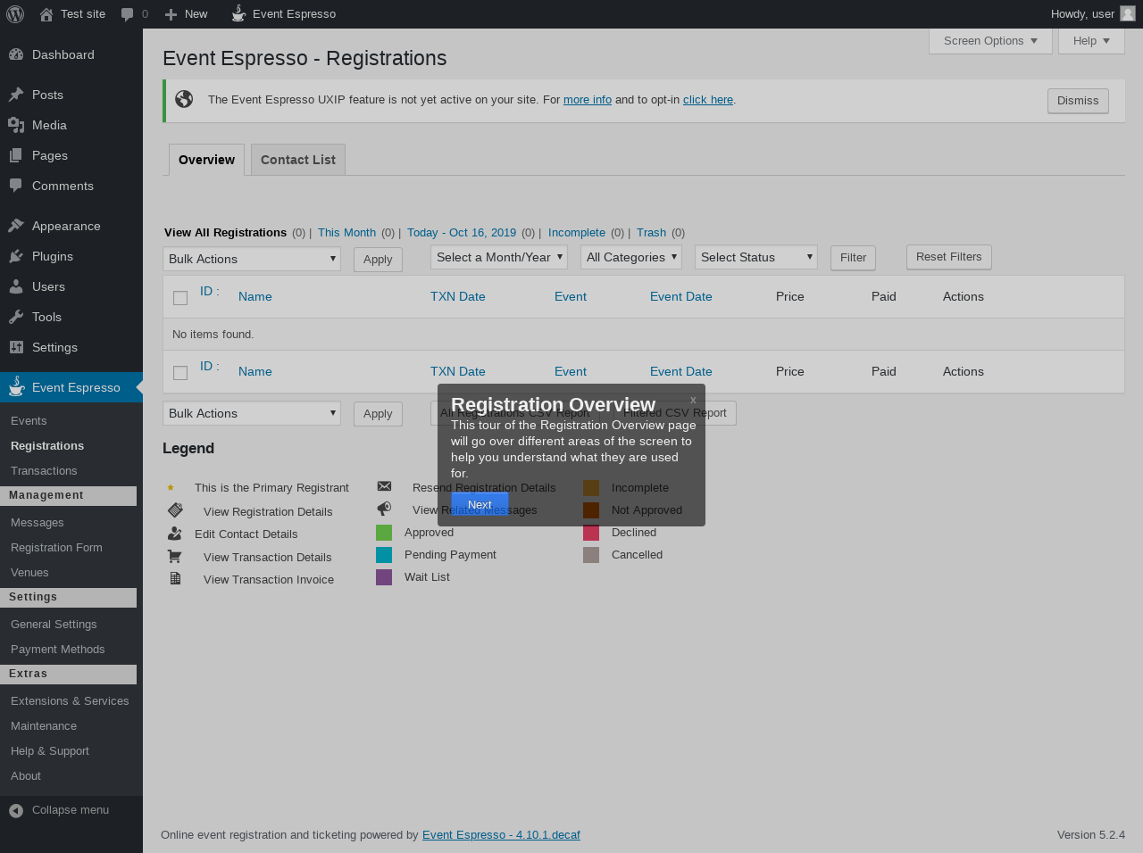1143x853 pixels.
Task: Open the All Categories dropdown
Action: point(631,257)
